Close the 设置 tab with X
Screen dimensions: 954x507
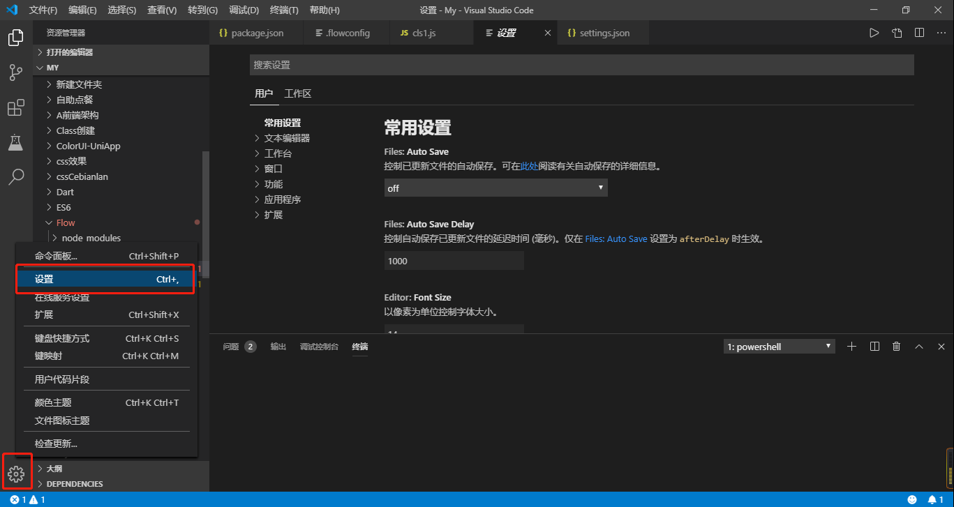click(548, 33)
